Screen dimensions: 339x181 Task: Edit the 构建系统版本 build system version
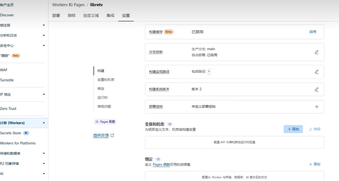[x=317, y=89]
